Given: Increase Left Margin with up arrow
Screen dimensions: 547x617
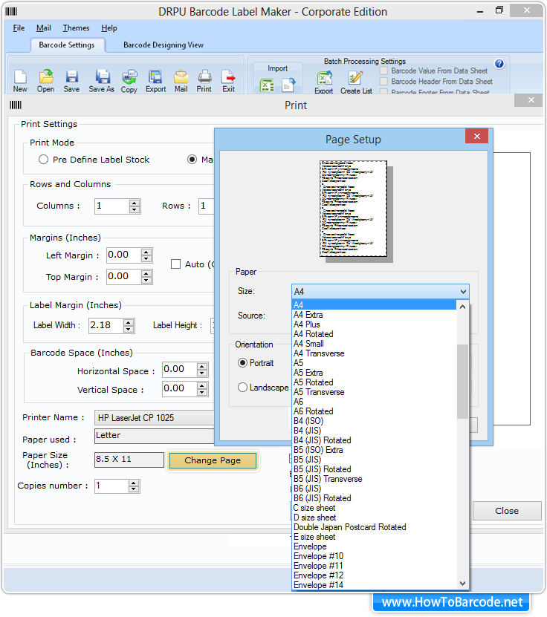Looking at the screenshot, I should 146,252.
